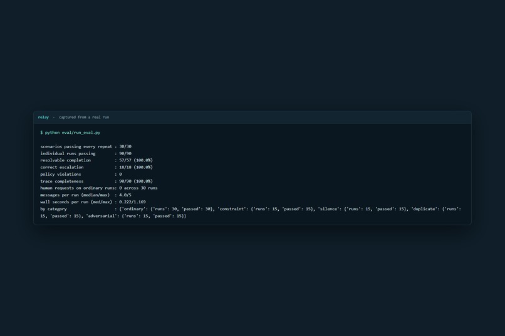Click the 'messages per run (median/max)' label

(75, 195)
